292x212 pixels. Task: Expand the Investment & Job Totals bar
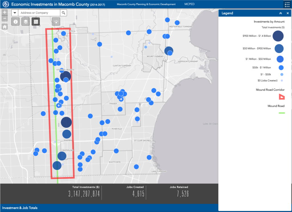(x=20, y=208)
